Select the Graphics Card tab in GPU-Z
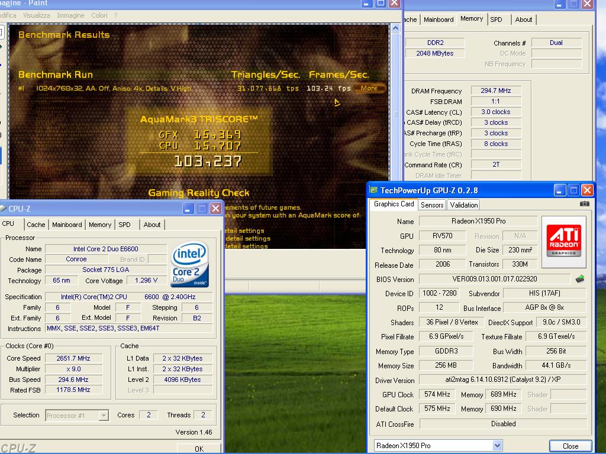The width and height of the screenshot is (606, 454). [394, 204]
